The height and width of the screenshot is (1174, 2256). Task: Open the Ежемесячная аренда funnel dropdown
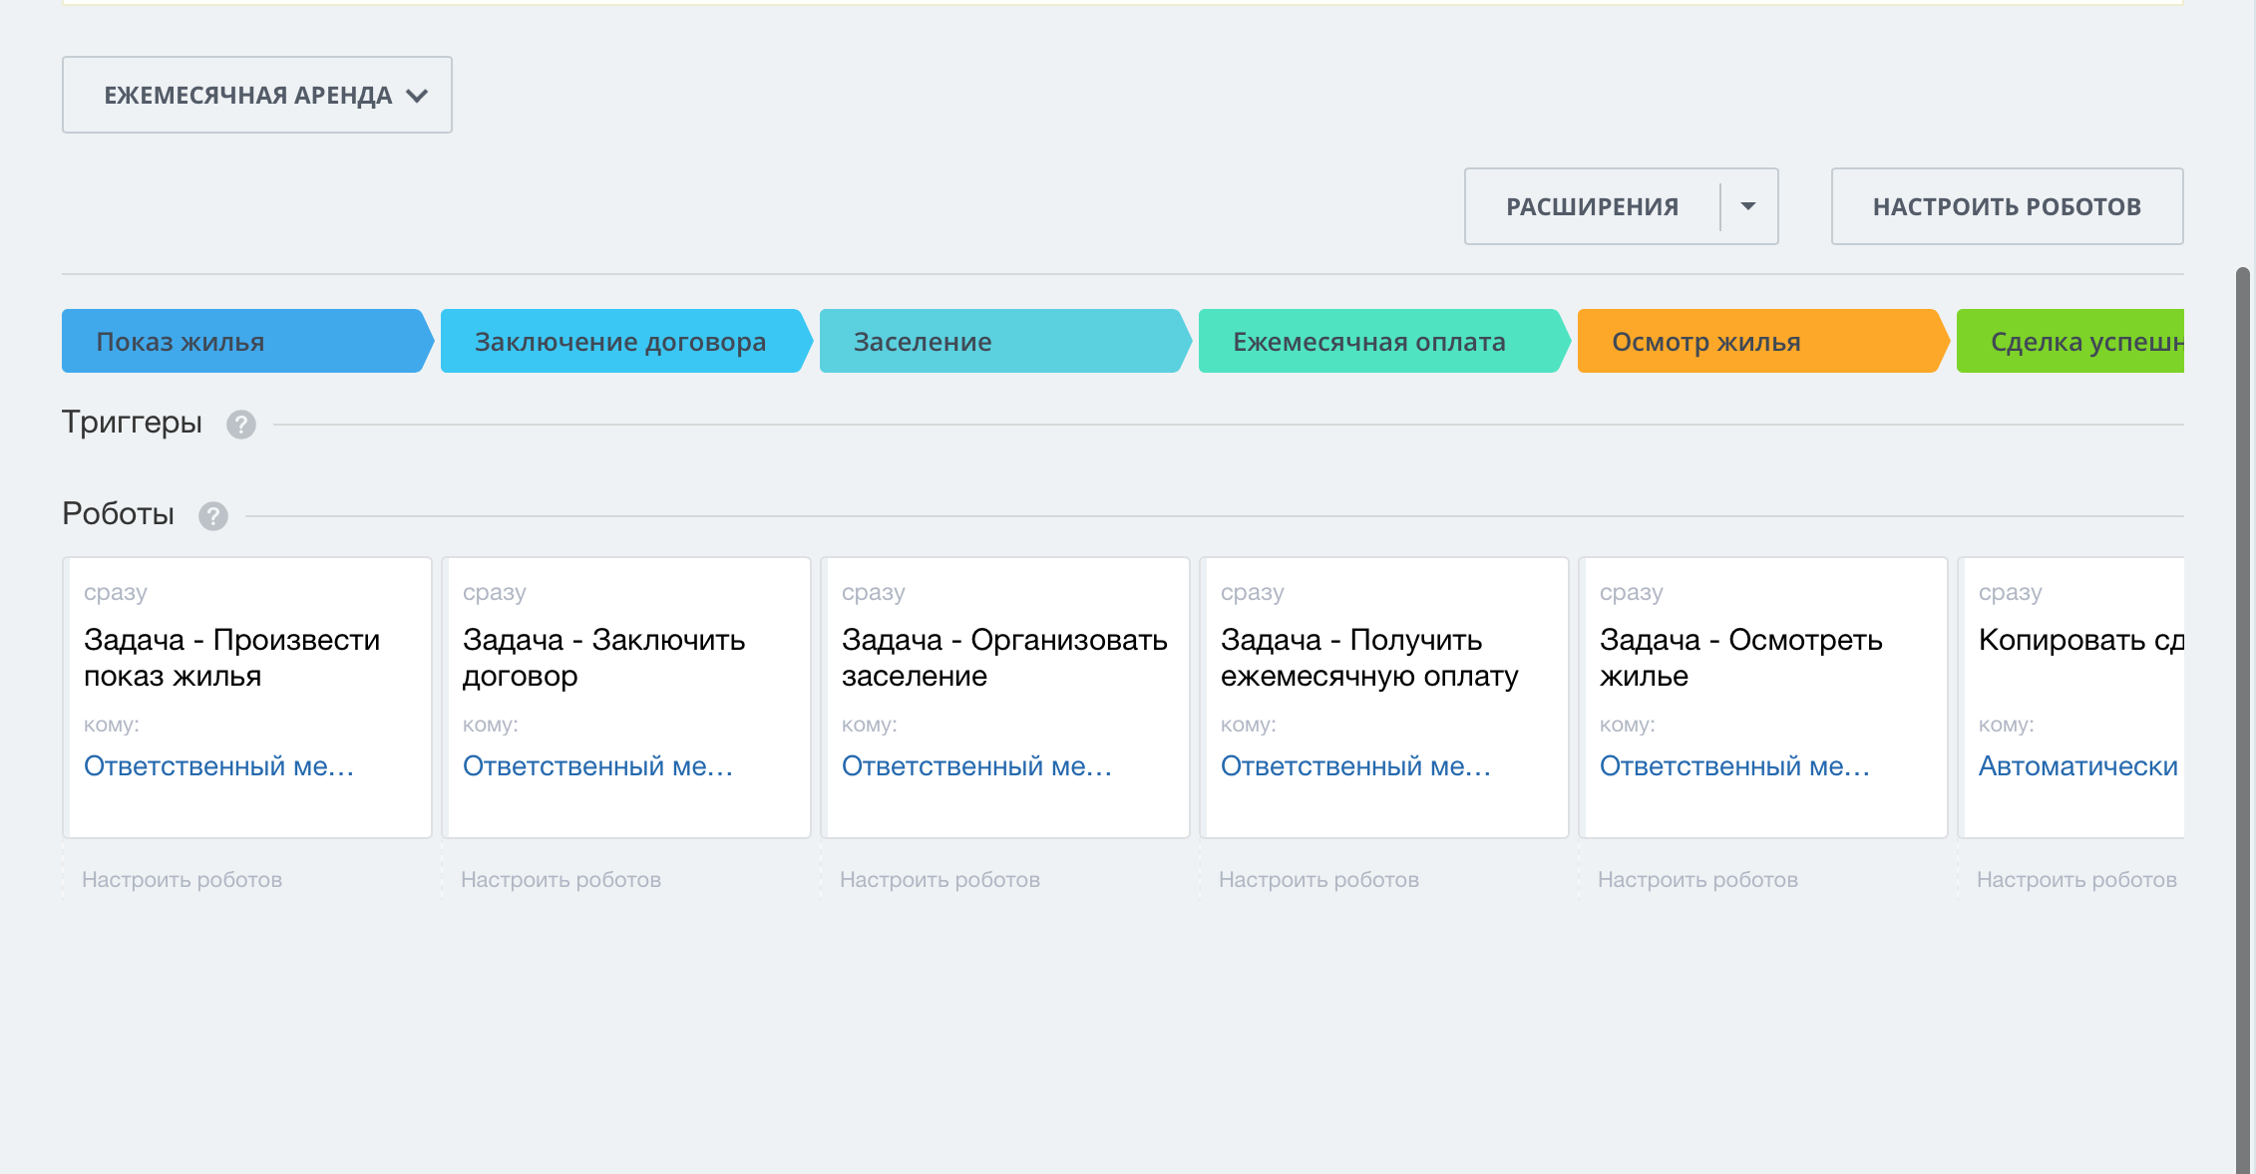(257, 95)
